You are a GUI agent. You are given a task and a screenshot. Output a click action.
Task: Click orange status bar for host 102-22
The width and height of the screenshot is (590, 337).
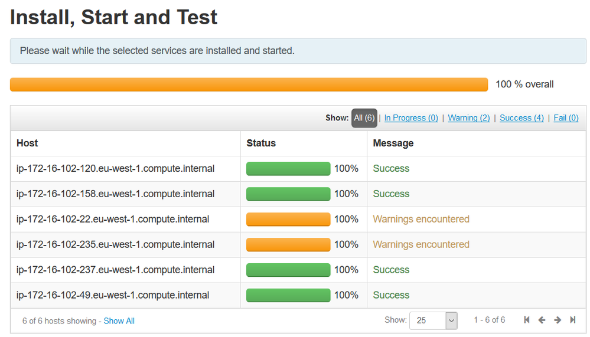pyautogui.click(x=288, y=219)
